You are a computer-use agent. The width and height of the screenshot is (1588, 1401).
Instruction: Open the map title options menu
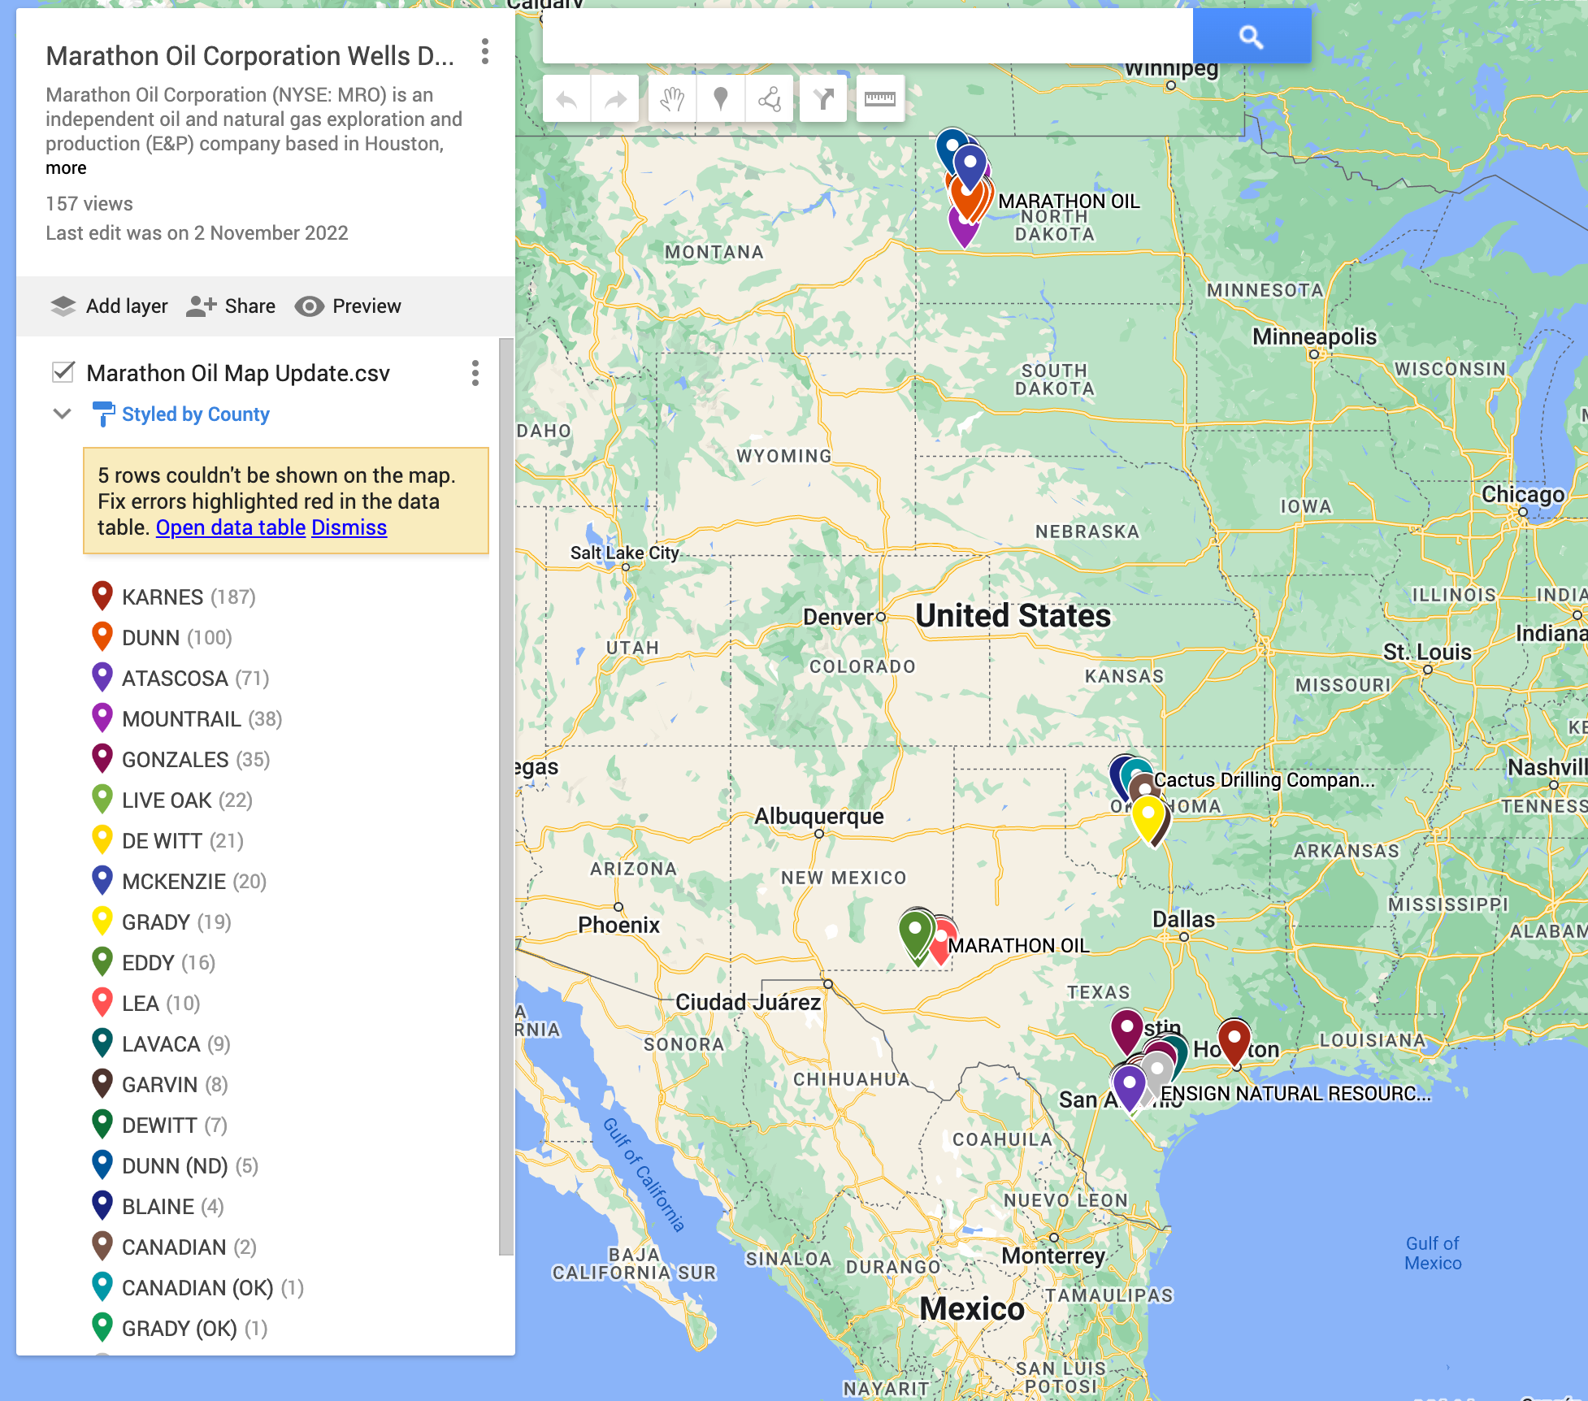tap(485, 54)
